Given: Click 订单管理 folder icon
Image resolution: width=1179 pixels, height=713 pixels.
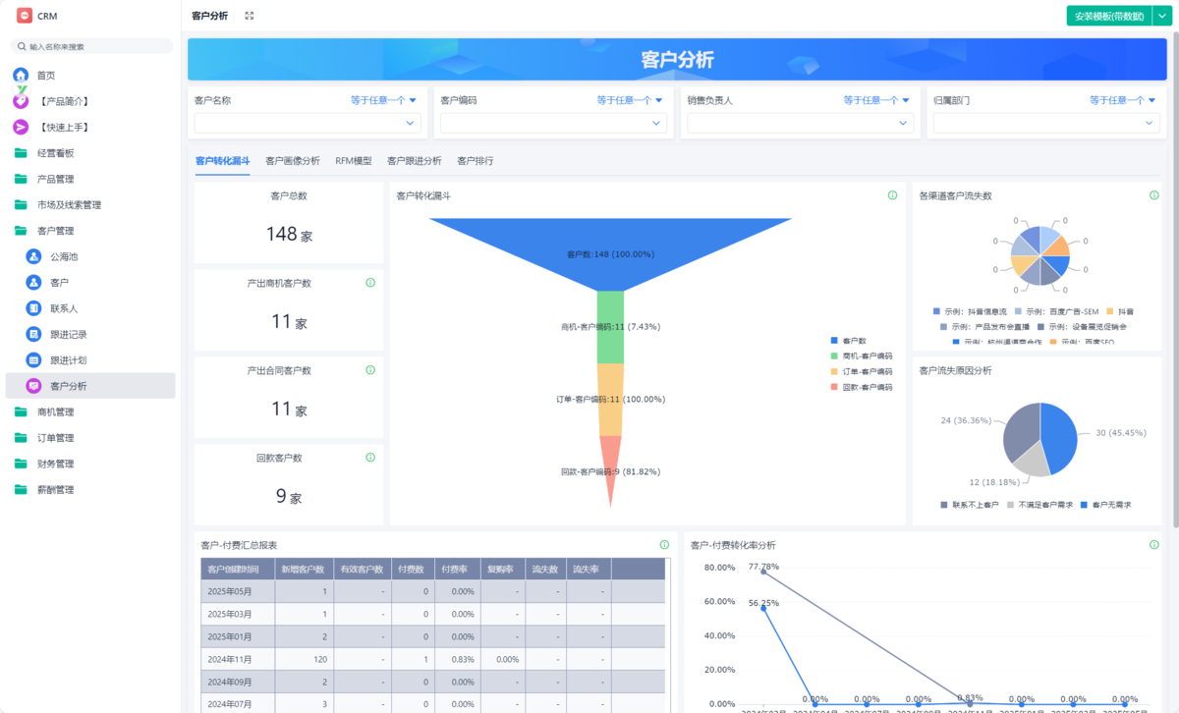Looking at the screenshot, I should click(21, 438).
